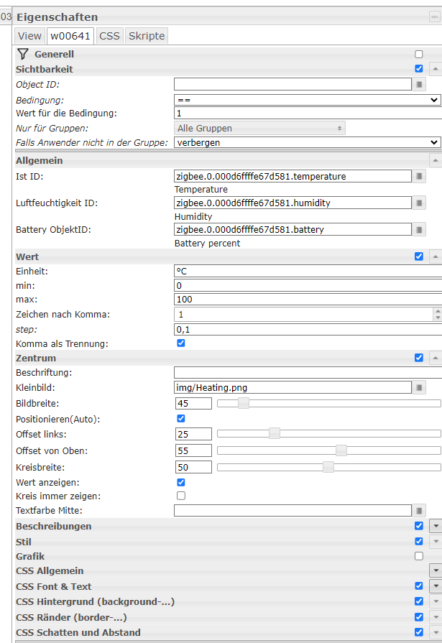Image resolution: width=442 pixels, height=643 pixels.
Task: Click the Textfarbe Mitte input field
Action: pos(293,511)
